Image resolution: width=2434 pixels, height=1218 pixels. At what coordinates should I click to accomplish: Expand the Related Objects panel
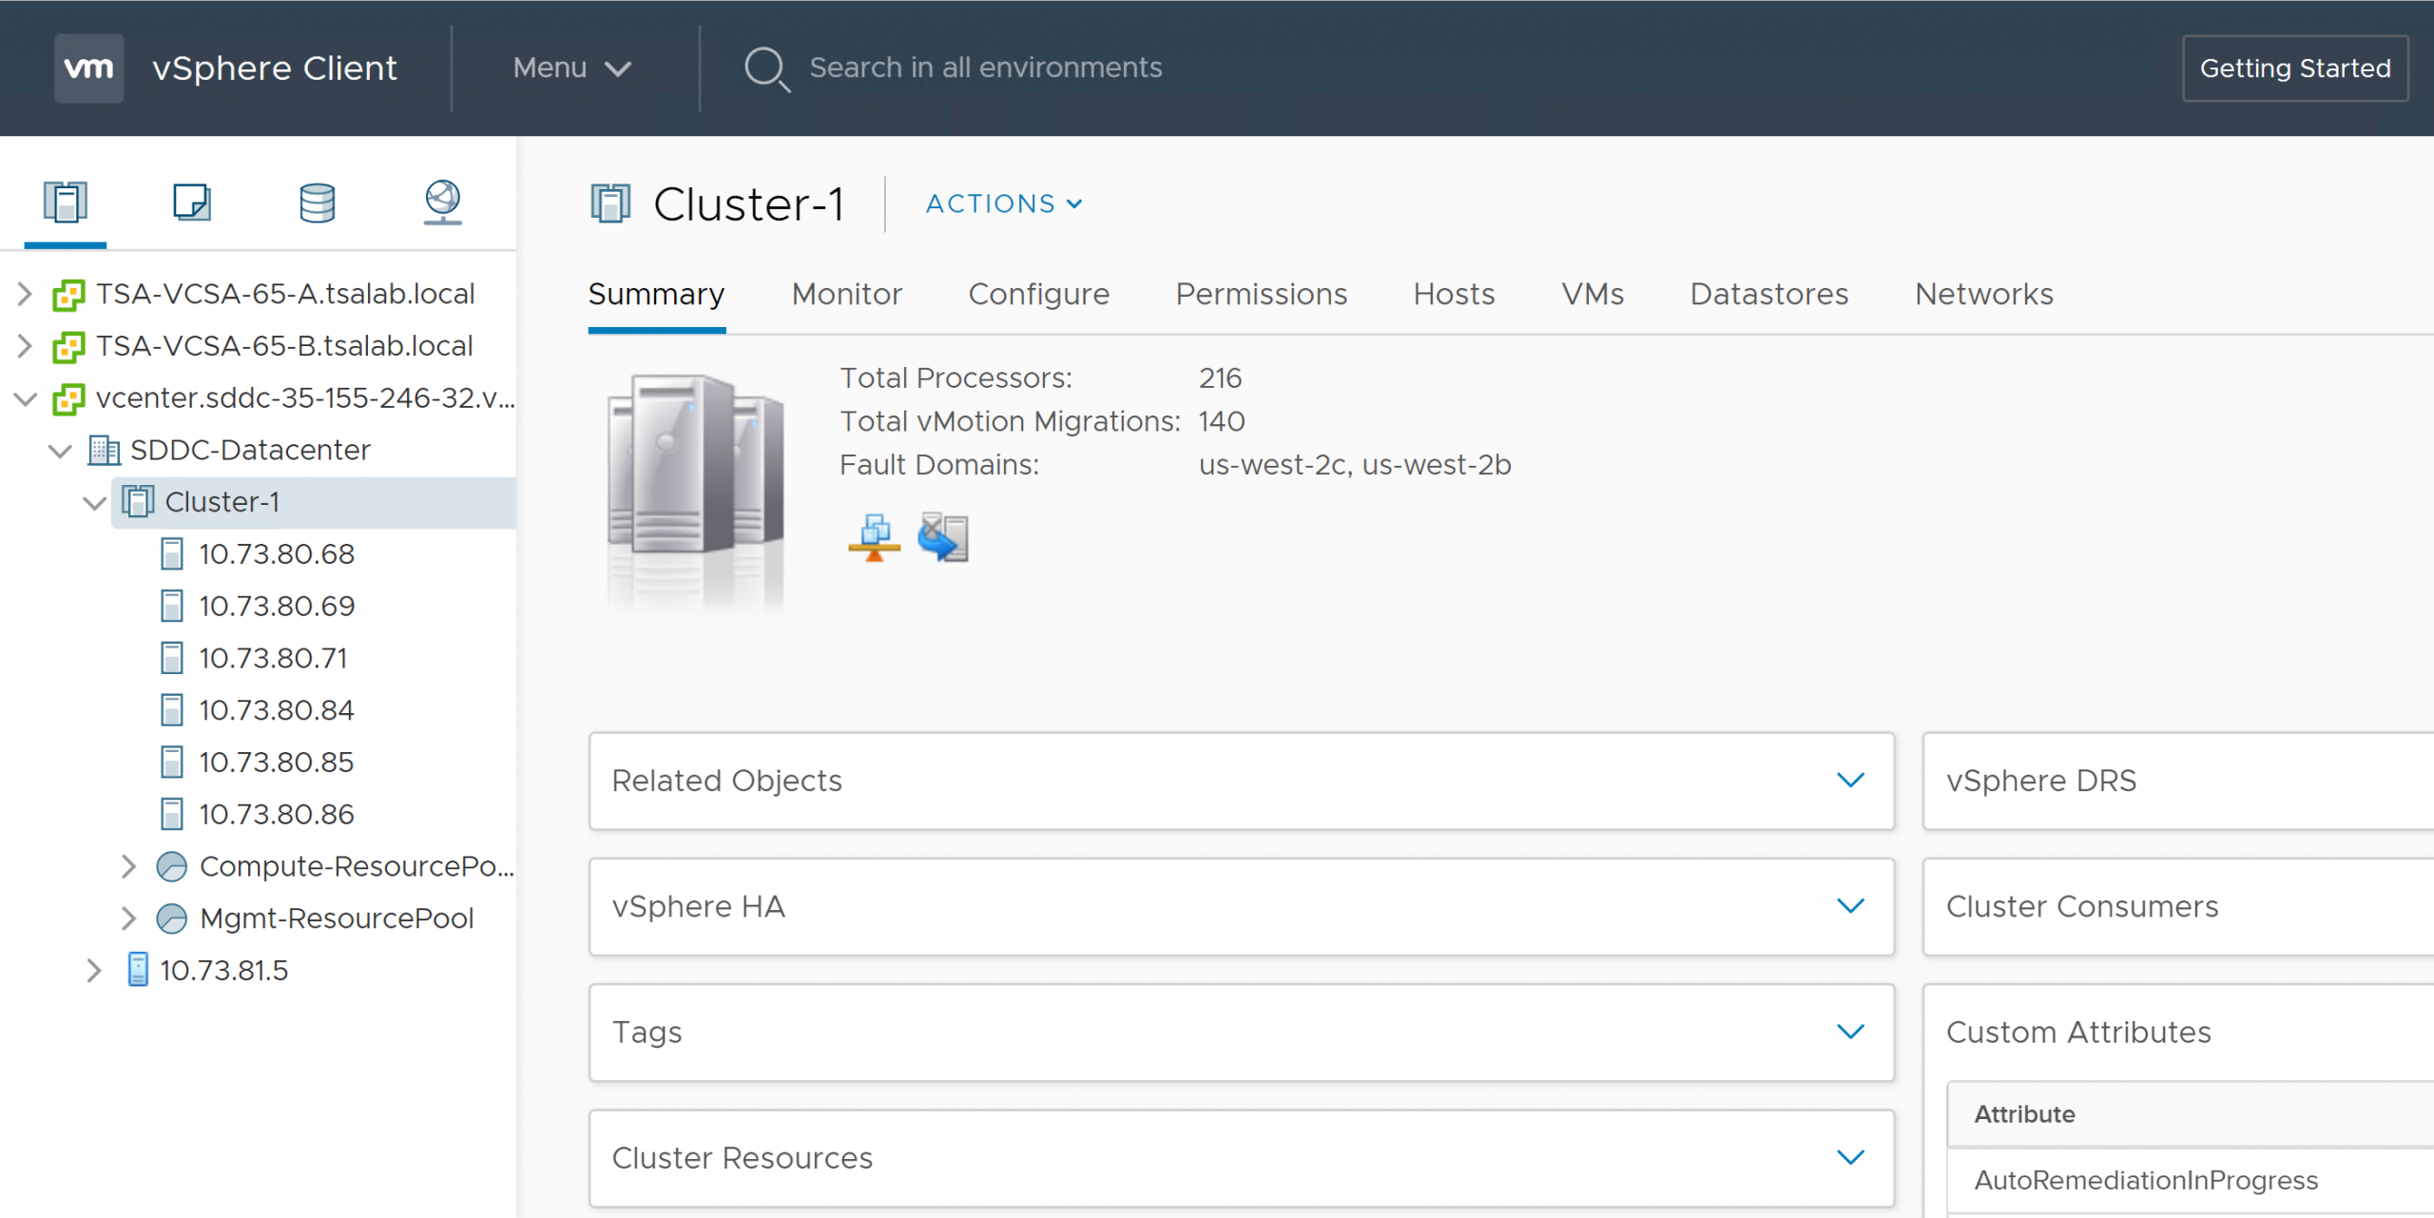tap(1849, 781)
